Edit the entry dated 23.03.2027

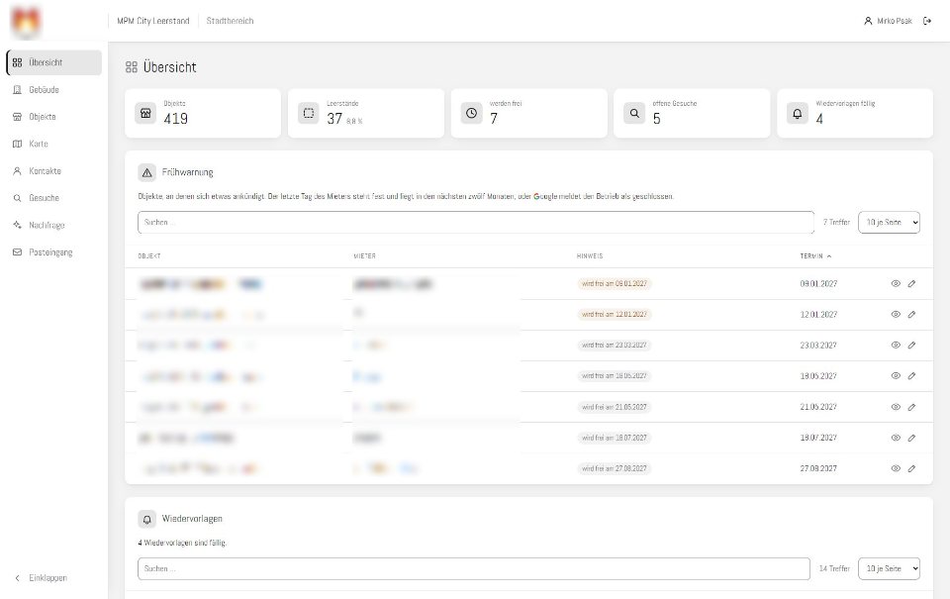tap(911, 345)
